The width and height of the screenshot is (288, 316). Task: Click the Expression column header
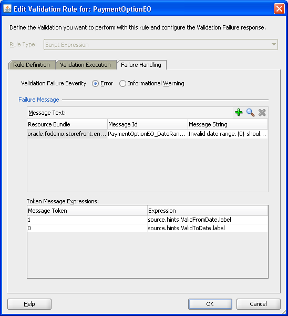208,211
